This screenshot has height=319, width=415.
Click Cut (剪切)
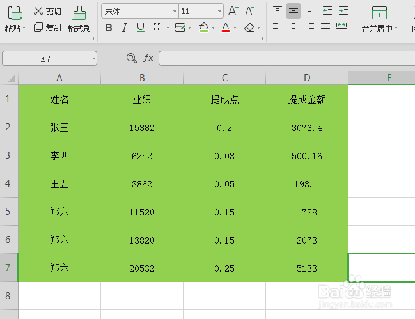pyautogui.click(x=47, y=11)
